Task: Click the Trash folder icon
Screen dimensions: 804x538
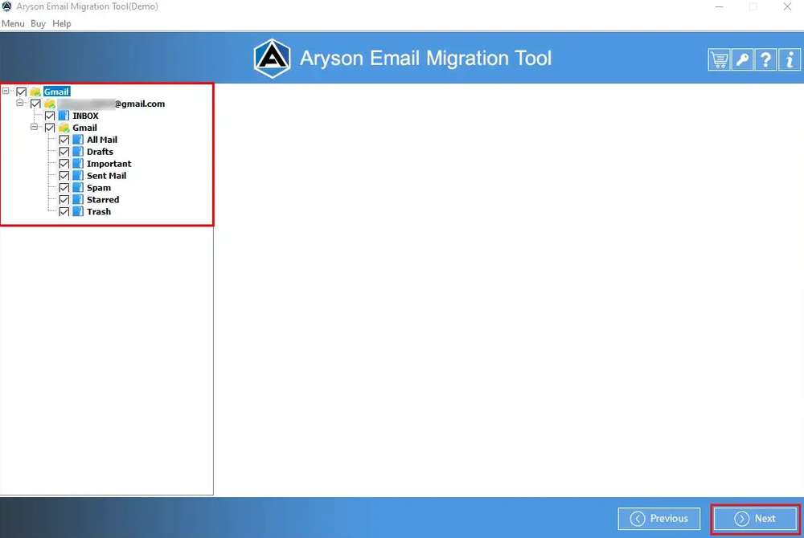Action: click(78, 211)
